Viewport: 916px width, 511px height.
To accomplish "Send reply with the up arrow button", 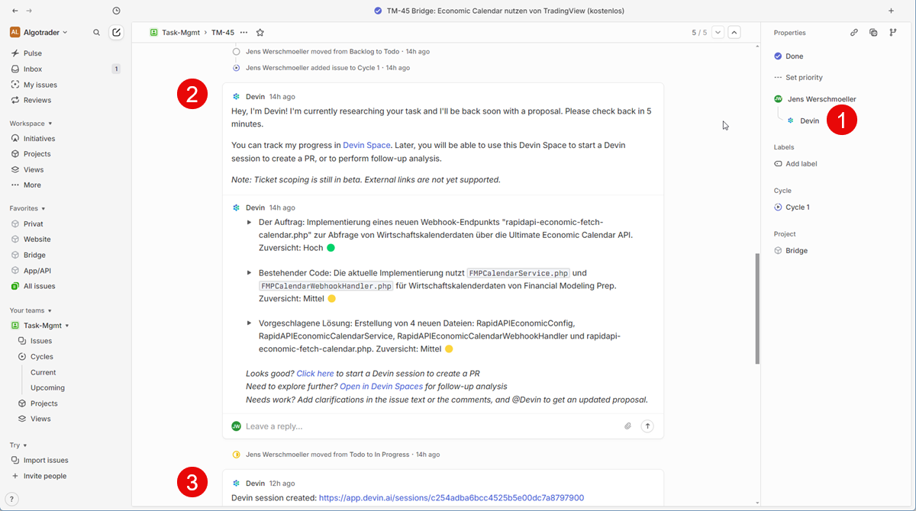I will (647, 426).
